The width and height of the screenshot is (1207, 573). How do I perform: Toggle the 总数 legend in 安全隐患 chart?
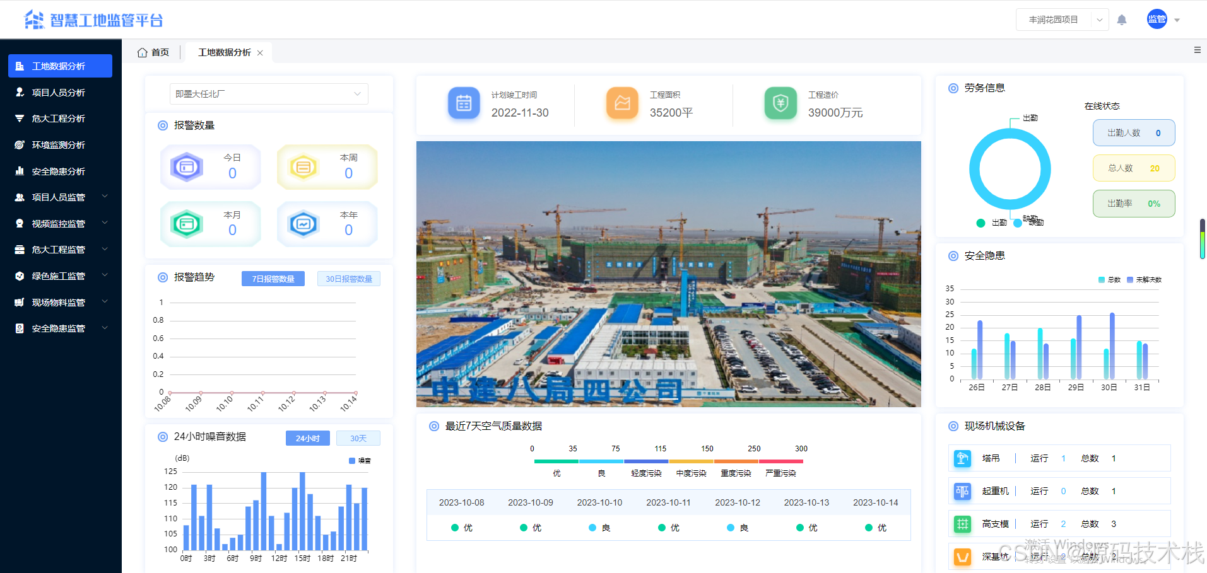pos(1109,280)
